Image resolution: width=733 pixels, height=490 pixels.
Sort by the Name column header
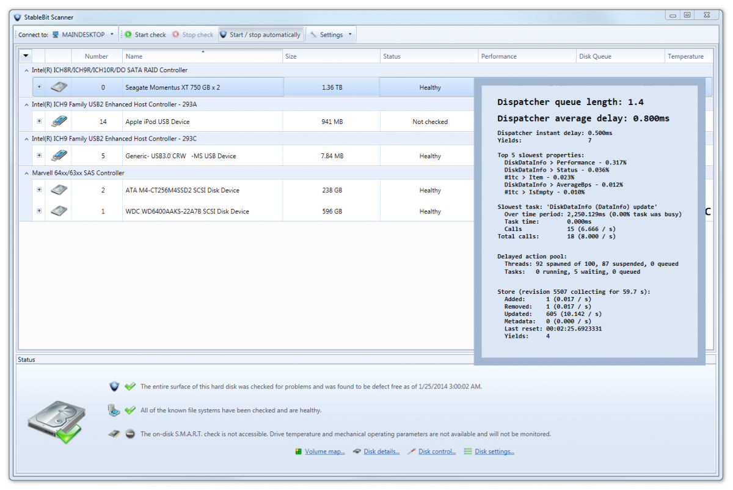point(202,56)
